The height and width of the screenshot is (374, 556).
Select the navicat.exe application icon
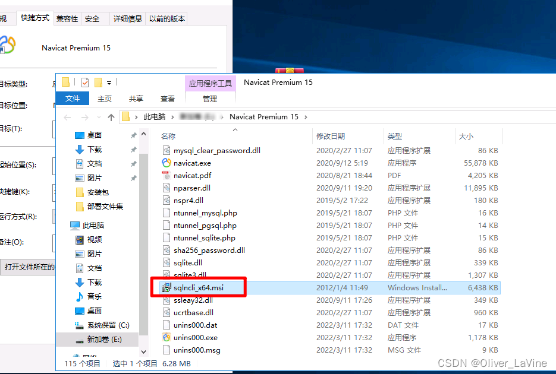[x=167, y=163]
